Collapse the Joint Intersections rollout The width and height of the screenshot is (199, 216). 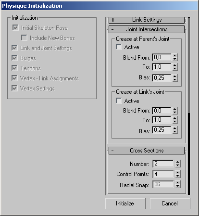pos(147,29)
